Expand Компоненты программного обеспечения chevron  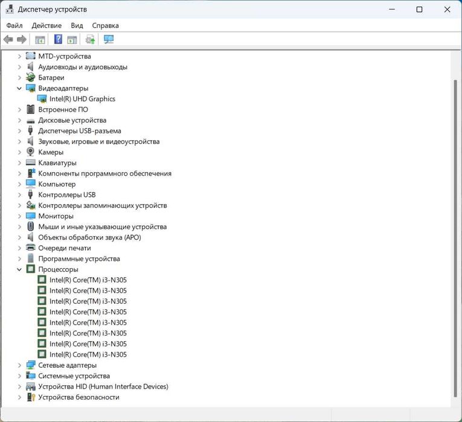(x=19, y=173)
